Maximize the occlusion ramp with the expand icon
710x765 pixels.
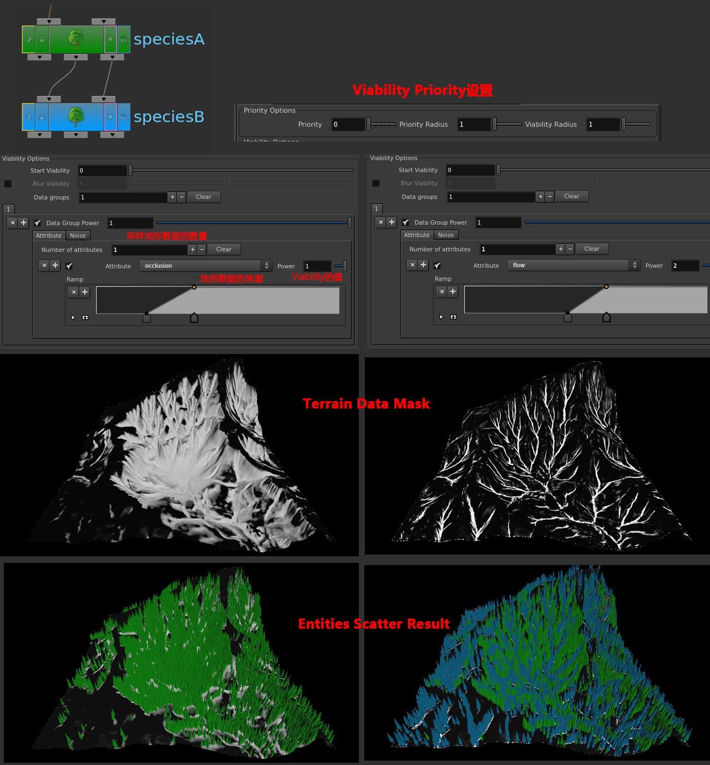(x=85, y=317)
